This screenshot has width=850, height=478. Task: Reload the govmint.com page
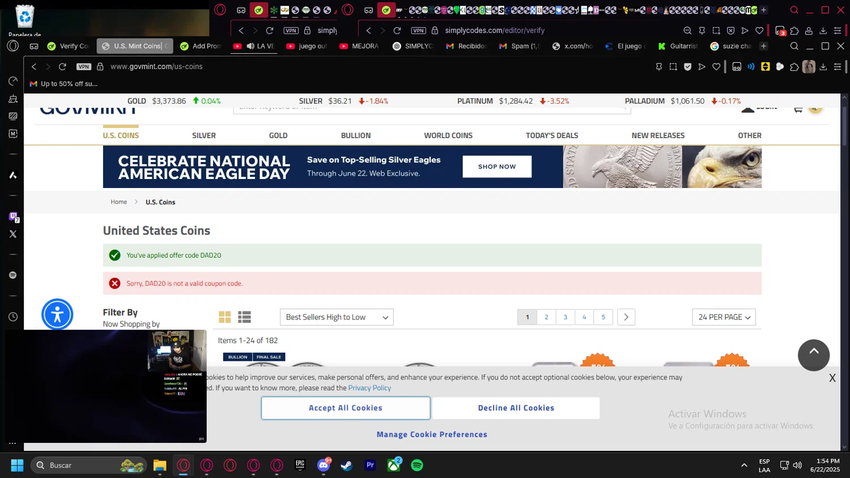pyautogui.click(x=62, y=67)
